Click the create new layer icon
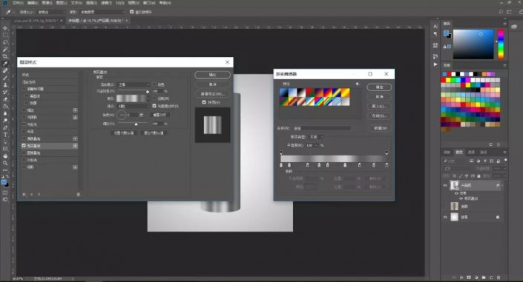Image resolution: width=523 pixels, height=282 pixels. point(491,278)
